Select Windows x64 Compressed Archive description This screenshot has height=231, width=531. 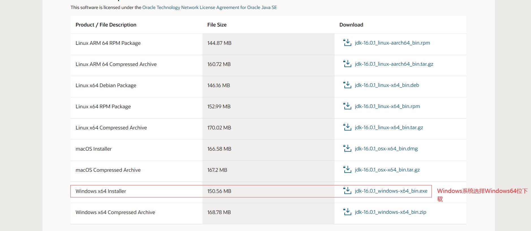[x=115, y=212]
